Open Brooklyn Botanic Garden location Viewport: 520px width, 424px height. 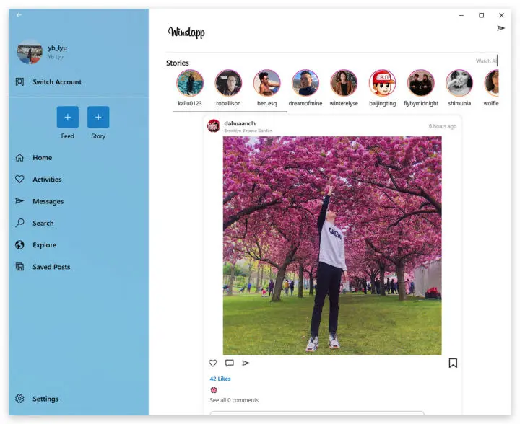click(248, 131)
